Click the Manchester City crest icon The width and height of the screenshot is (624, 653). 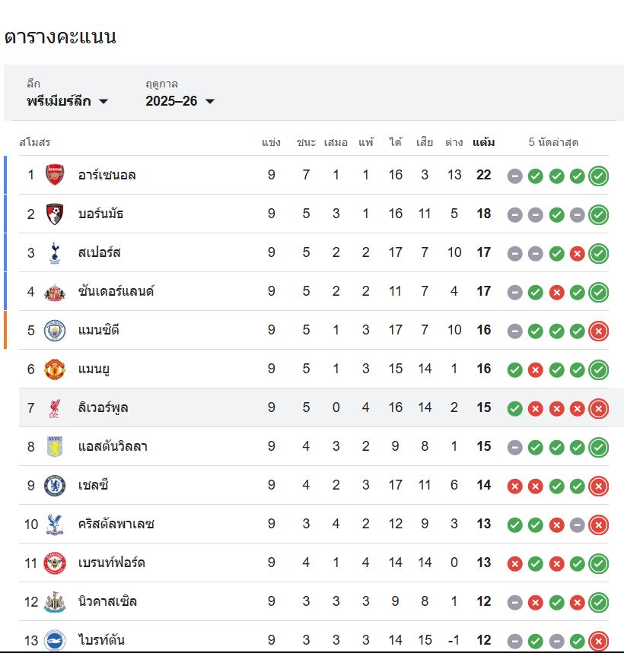55,330
